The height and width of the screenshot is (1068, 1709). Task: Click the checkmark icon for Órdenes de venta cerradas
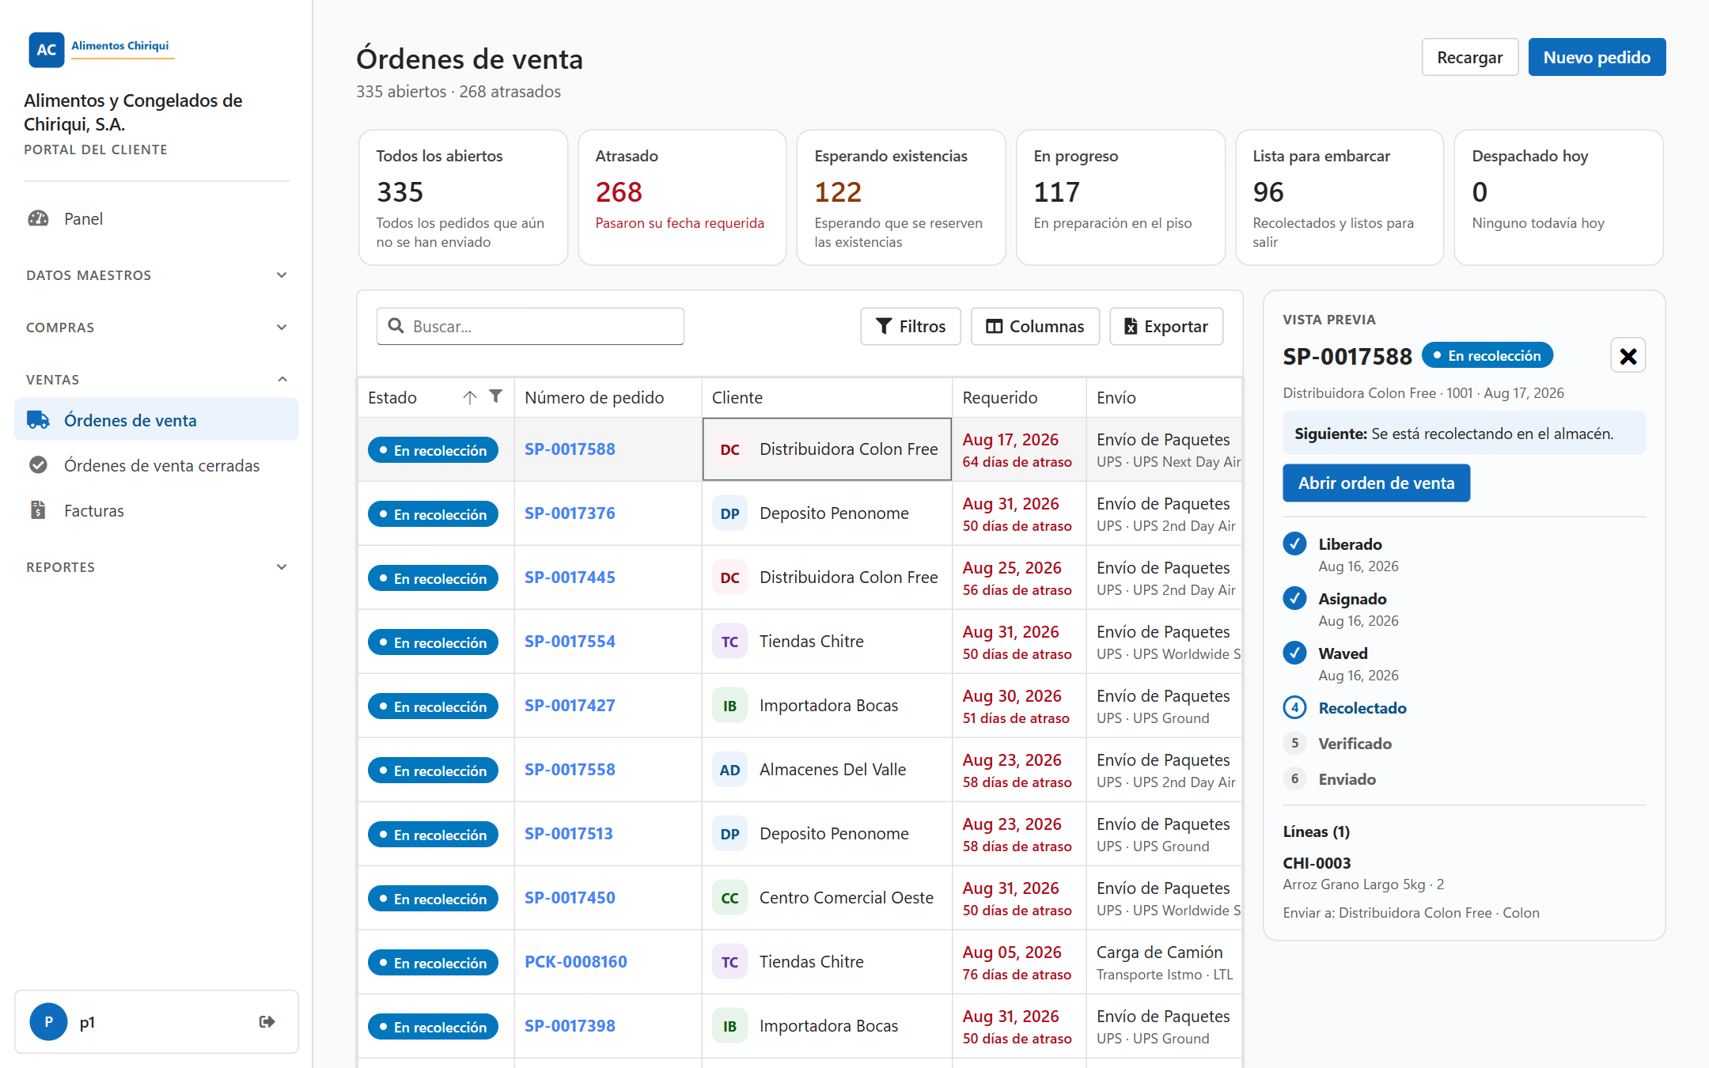tap(38, 465)
